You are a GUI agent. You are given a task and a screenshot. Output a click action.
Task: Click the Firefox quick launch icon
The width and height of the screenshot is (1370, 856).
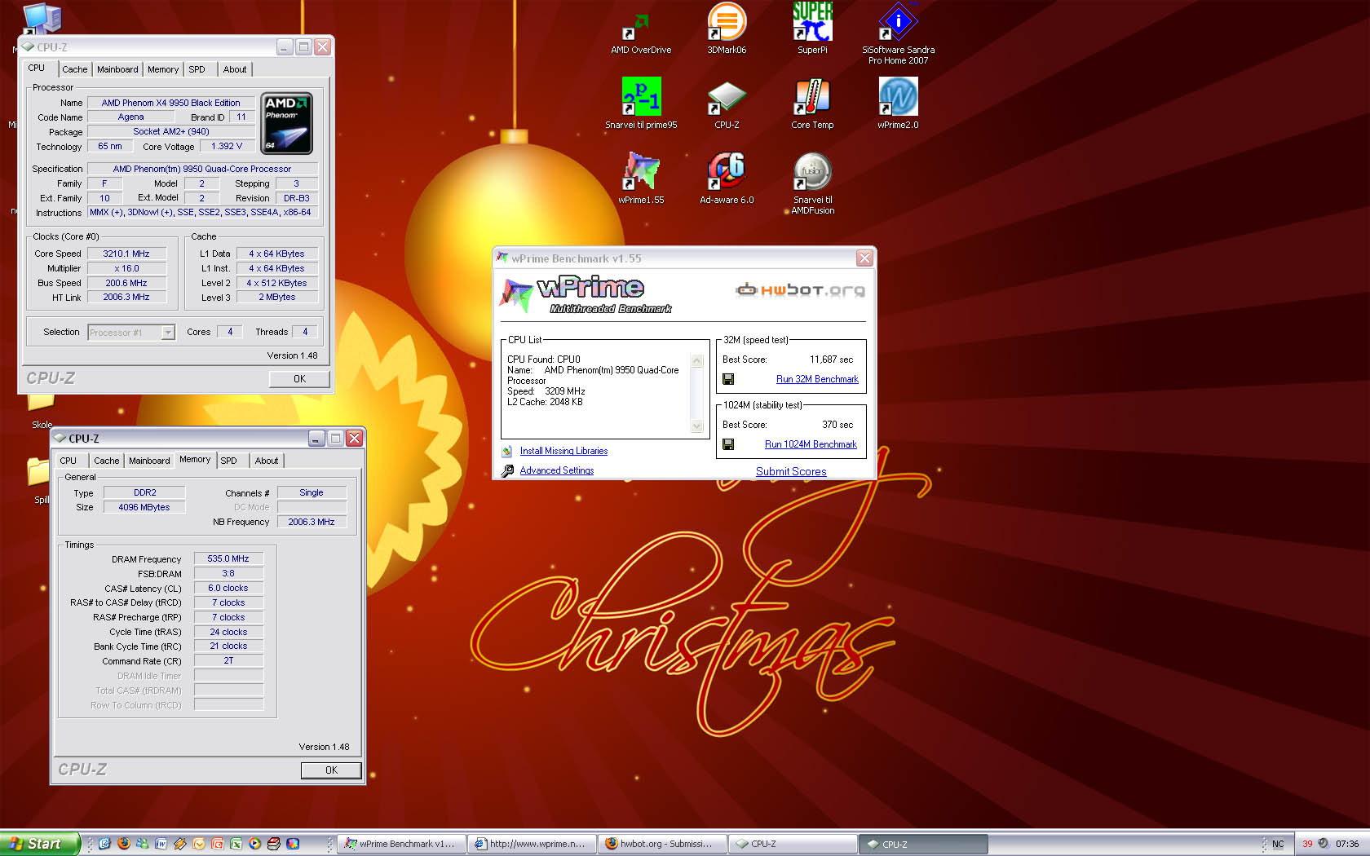pyautogui.click(x=123, y=844)
